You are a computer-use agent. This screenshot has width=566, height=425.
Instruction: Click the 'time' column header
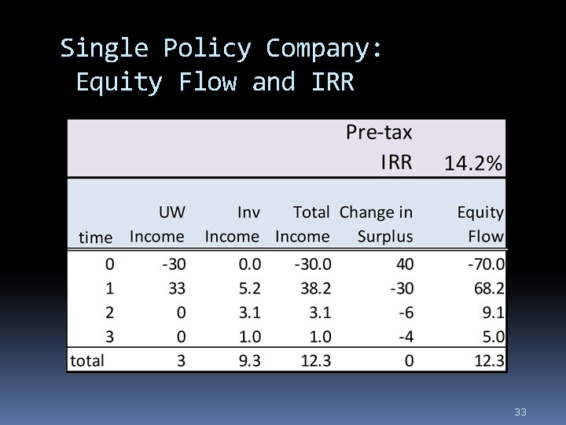click(x=96, y=238)
